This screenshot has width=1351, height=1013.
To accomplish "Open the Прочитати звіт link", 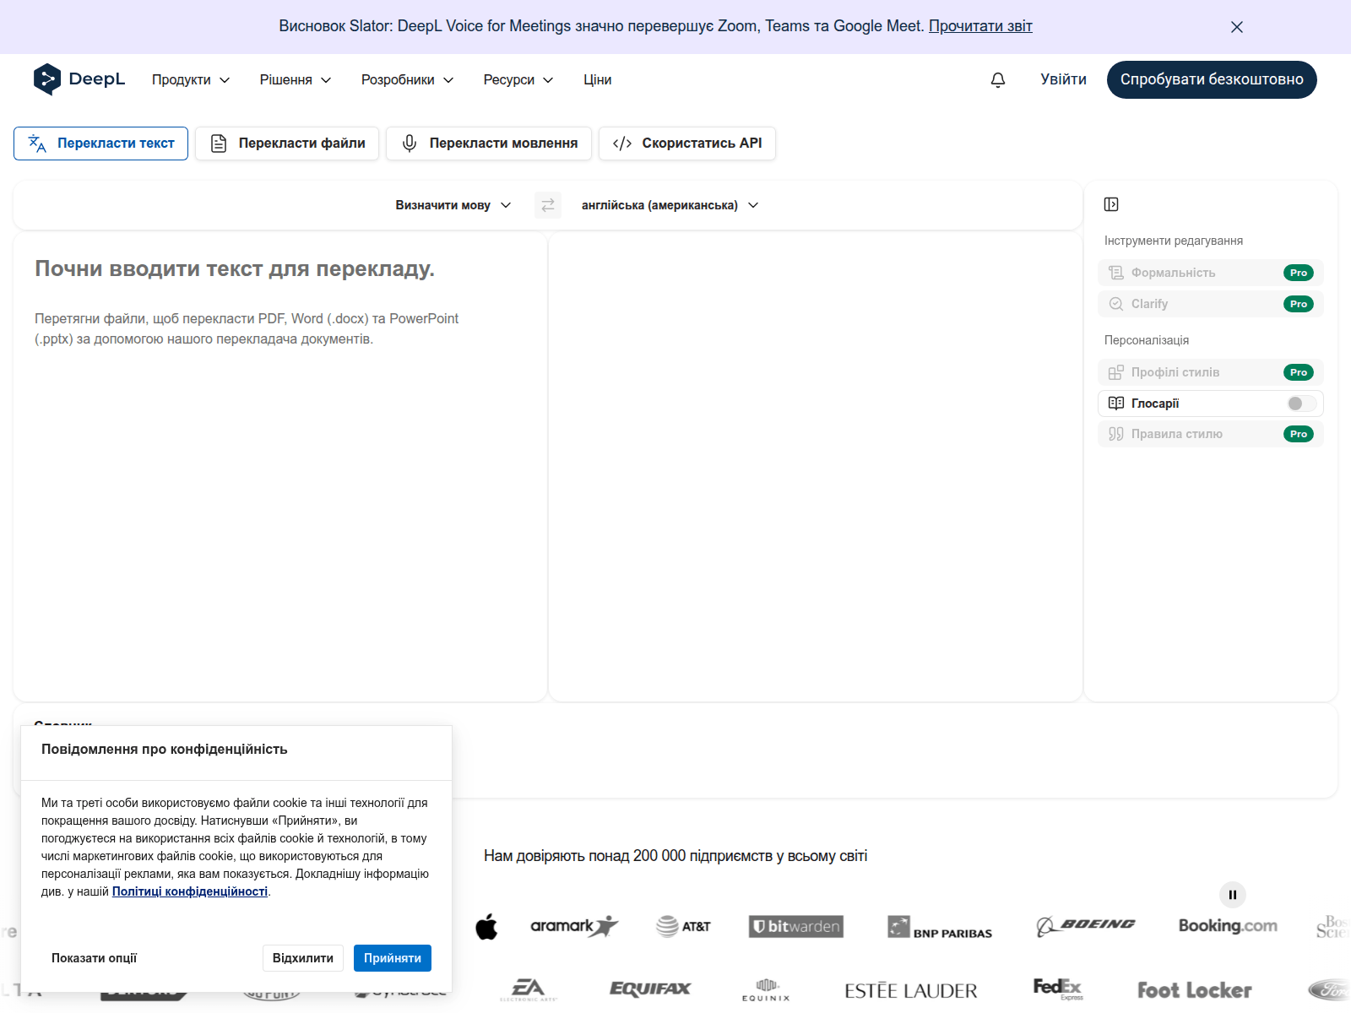I will pos(980,26).
